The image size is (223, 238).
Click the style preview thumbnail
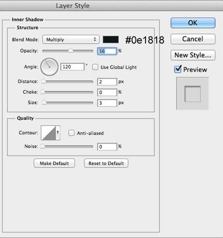tap(192, 93)
